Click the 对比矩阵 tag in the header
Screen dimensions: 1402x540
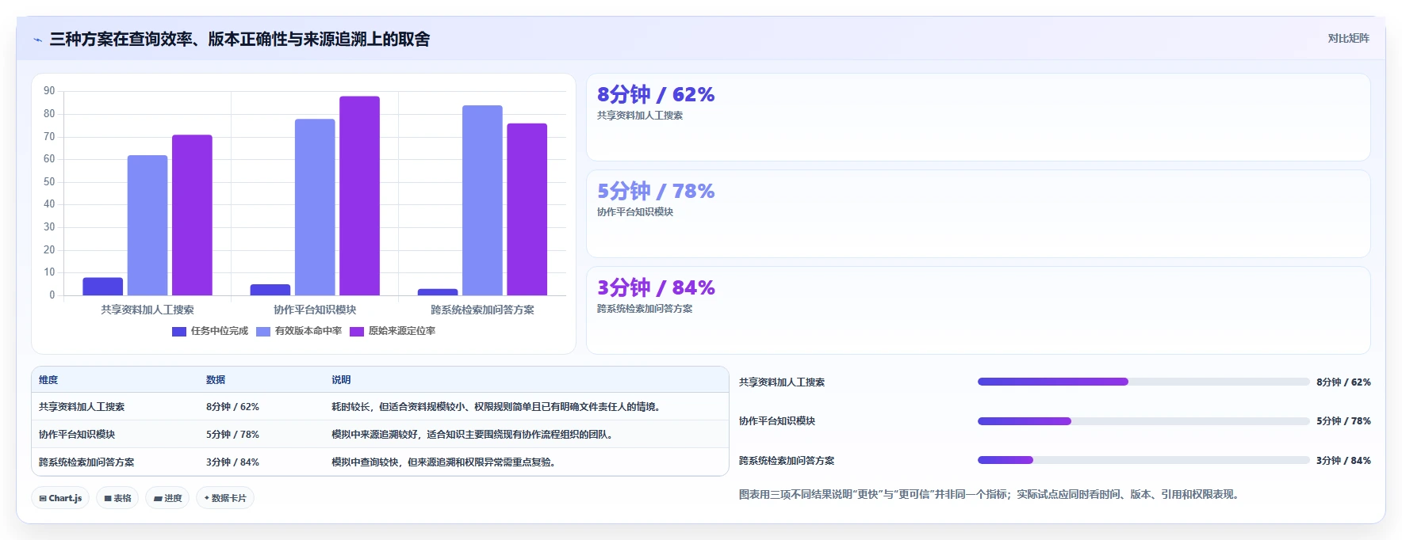1348,38
